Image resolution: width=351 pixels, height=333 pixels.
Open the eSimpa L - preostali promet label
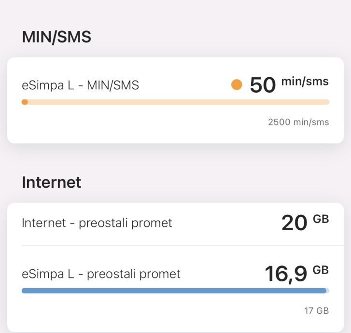[101, 274]
